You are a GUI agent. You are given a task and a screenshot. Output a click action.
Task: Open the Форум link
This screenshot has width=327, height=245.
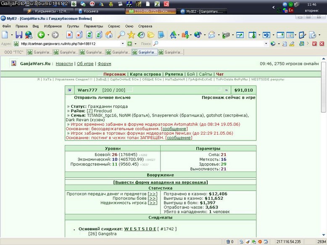click(104, 64)
